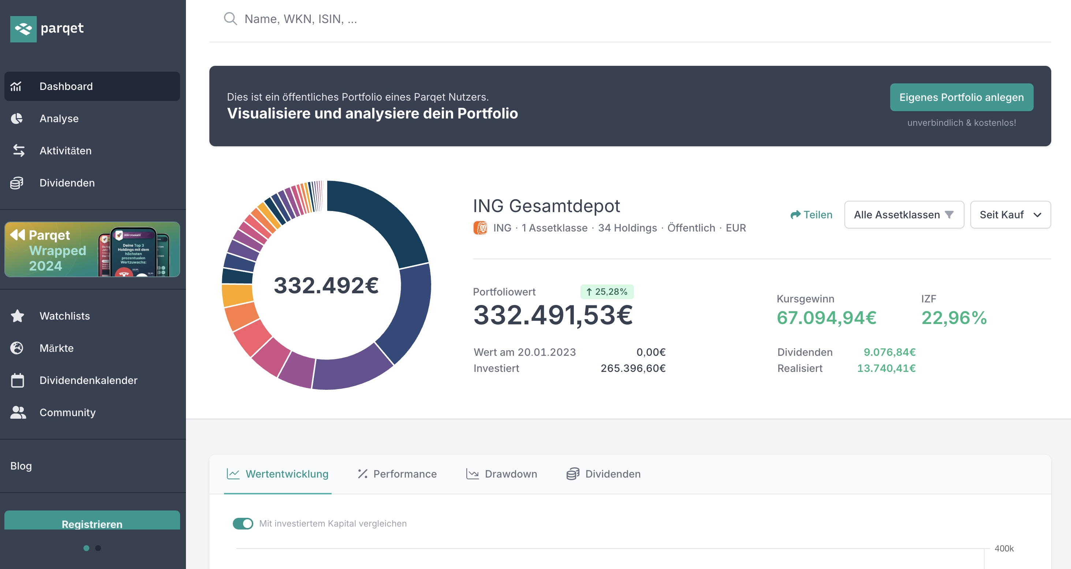Click Eigenes Portfolio anlegen button
This screenshot has height=569, width=1071.
[961, 97]
